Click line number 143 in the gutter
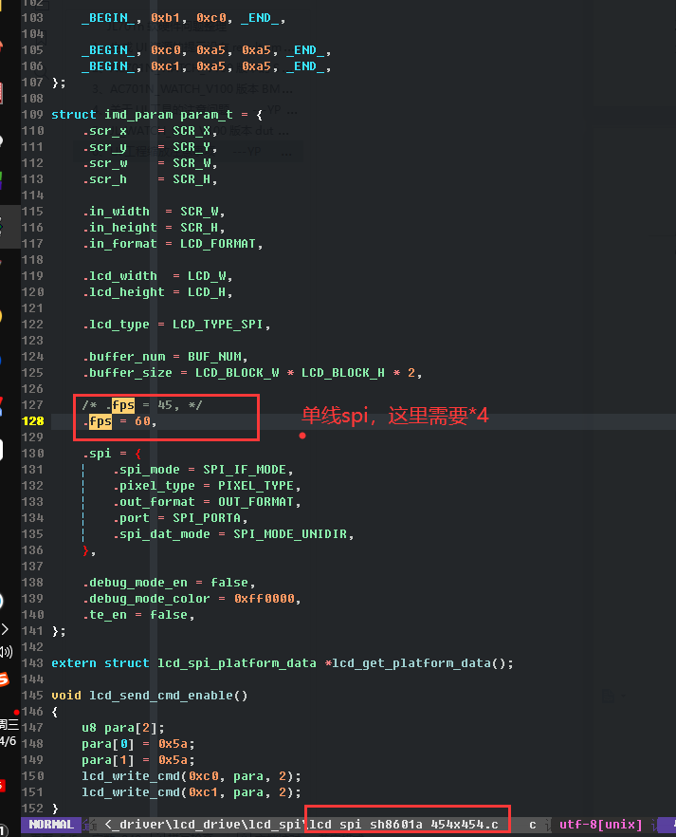This screenshot has height=837, width=676. (x=32, y=663)
